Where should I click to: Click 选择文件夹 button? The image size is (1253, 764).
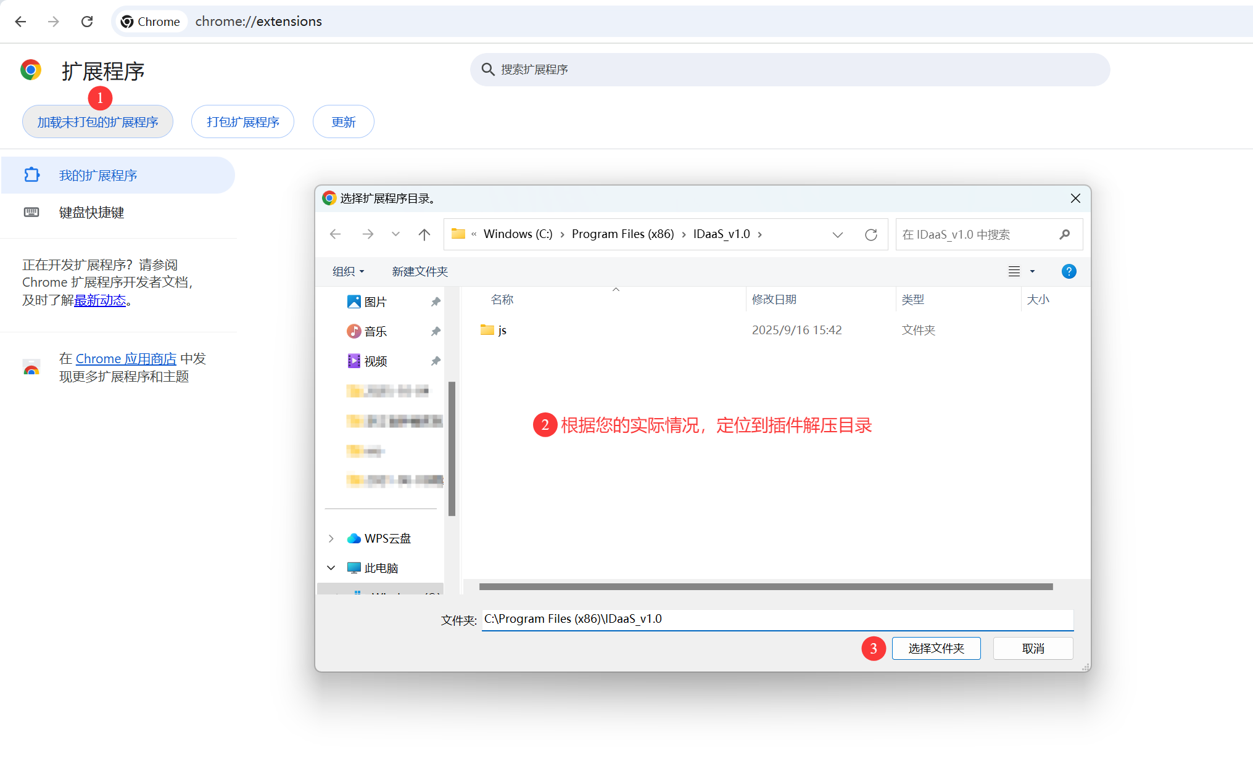pyautogui.click(x=935, y=648)
